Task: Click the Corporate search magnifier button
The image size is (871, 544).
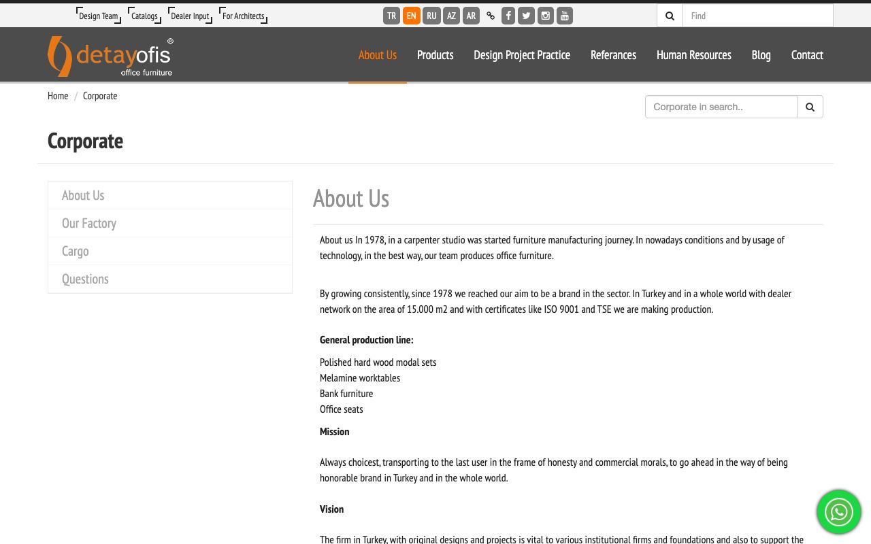Action: 810,107
